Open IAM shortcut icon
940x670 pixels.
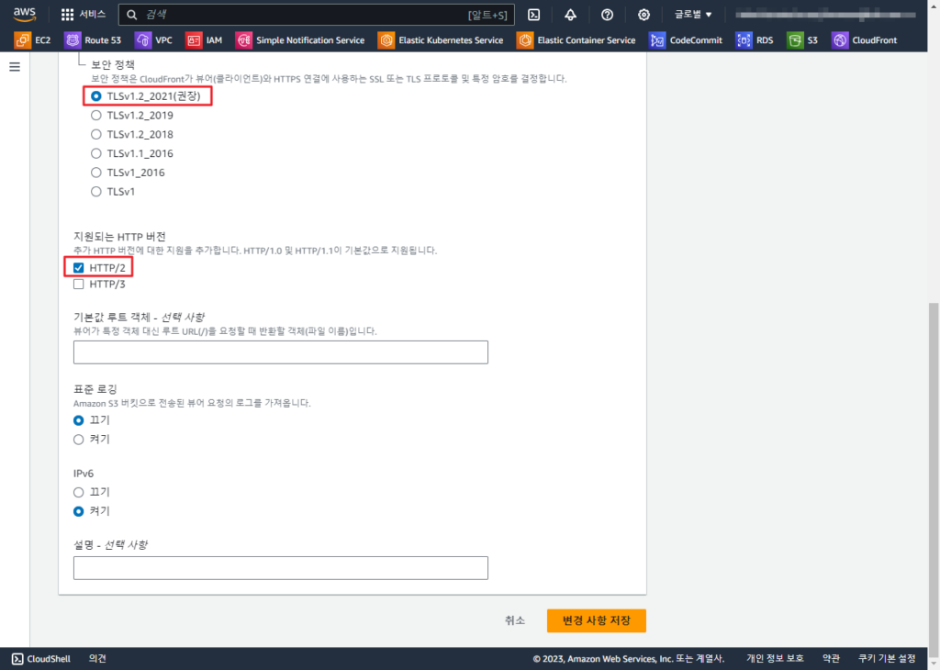point(194,40)
